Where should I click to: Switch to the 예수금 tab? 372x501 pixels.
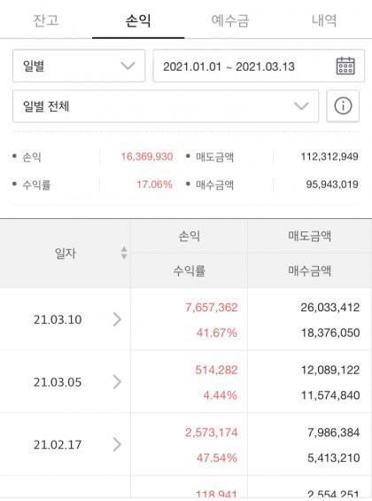point(230,20)
